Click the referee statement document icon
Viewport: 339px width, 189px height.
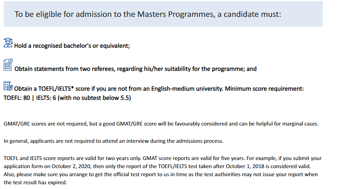click(x=8, y=65)
